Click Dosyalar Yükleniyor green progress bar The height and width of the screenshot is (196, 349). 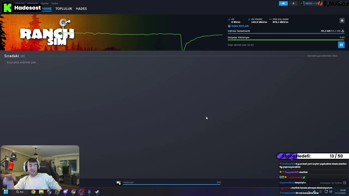[286, 40]
